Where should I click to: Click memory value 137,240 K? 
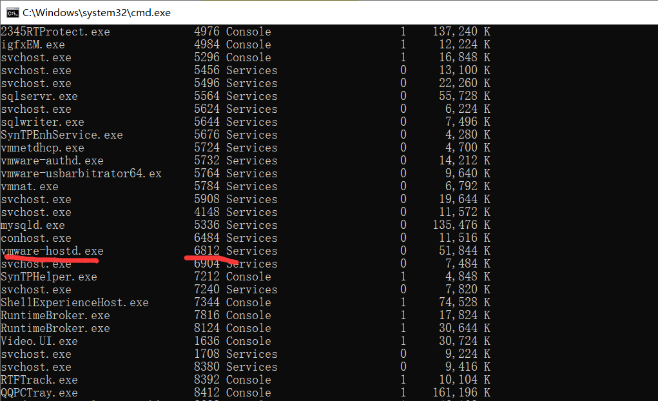461,32
